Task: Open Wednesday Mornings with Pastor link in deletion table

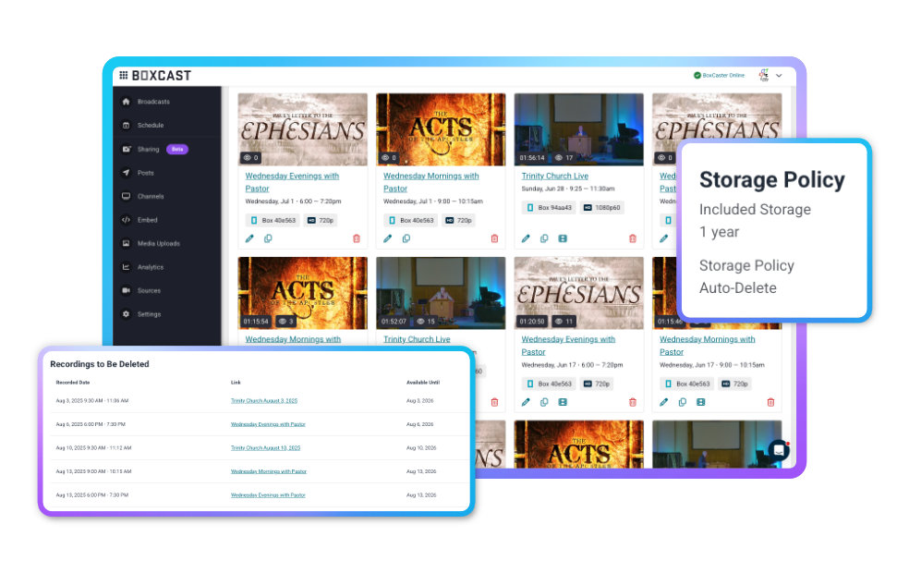Action: click(269, 471)
